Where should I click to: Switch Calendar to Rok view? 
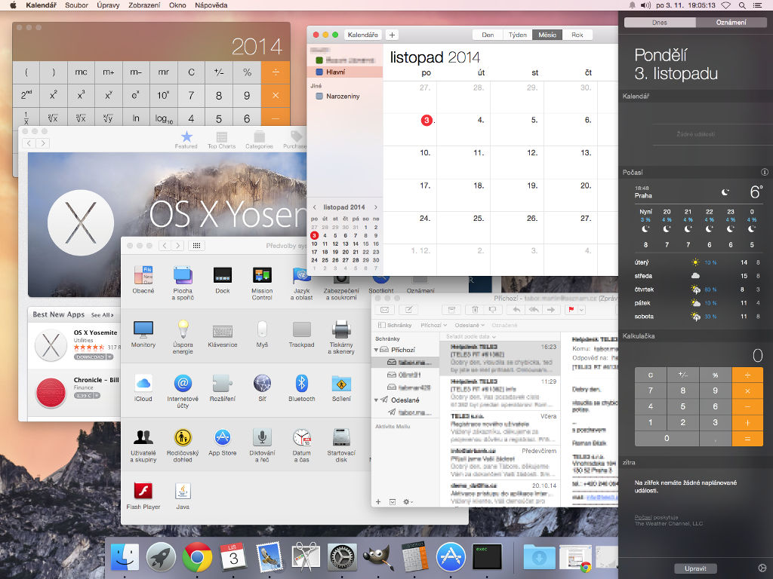[577, 35]
